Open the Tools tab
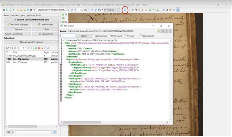 tap(38, 15)
